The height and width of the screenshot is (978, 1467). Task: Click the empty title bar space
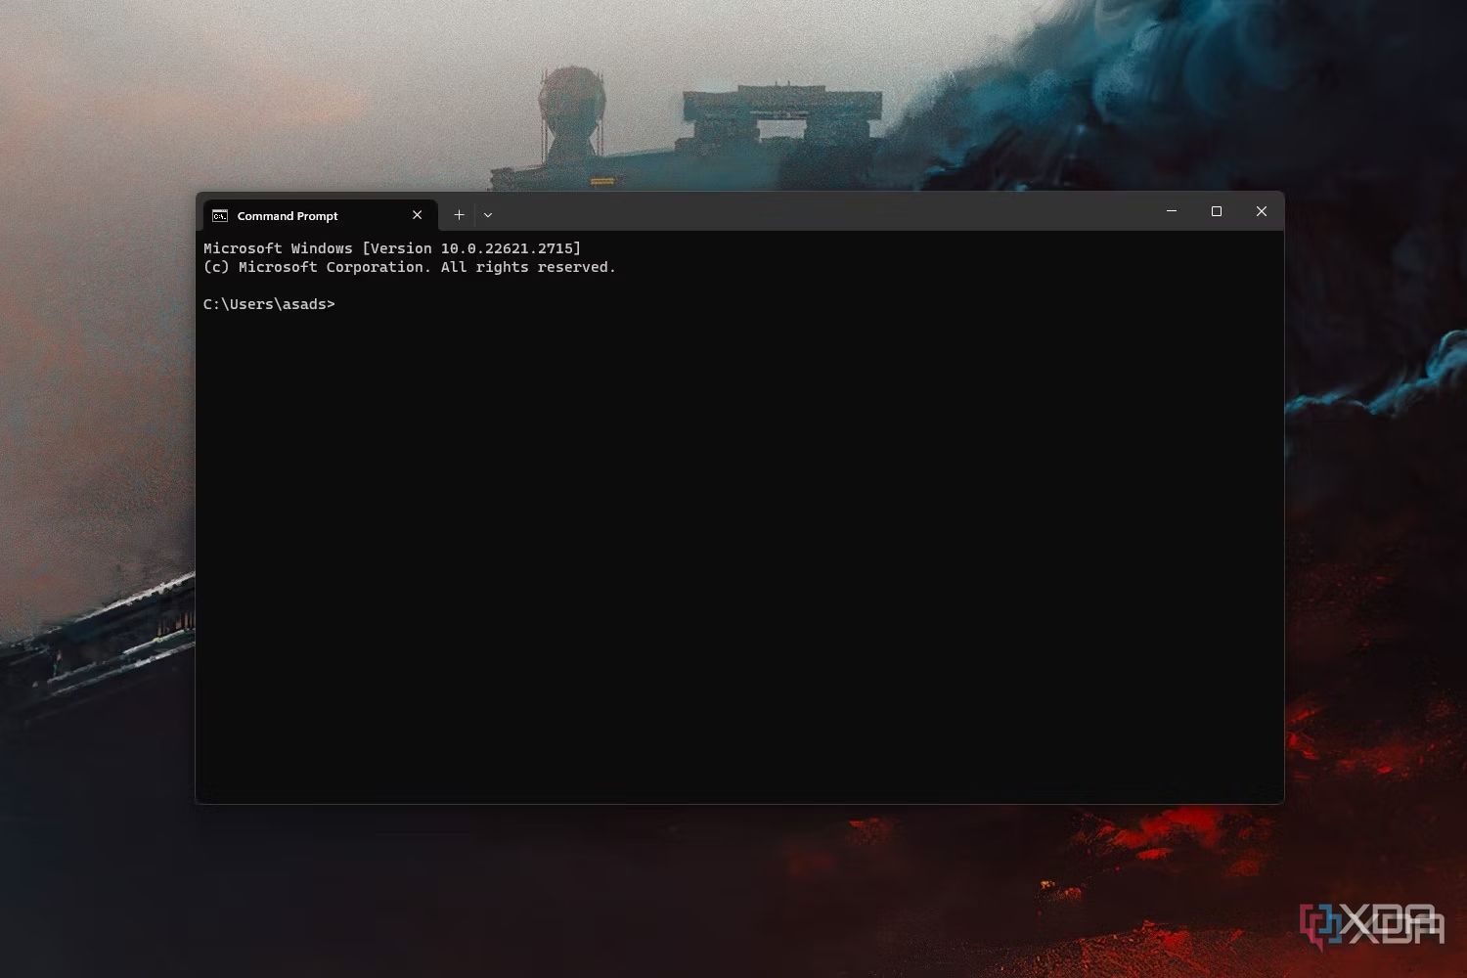[x=831, y=211]
